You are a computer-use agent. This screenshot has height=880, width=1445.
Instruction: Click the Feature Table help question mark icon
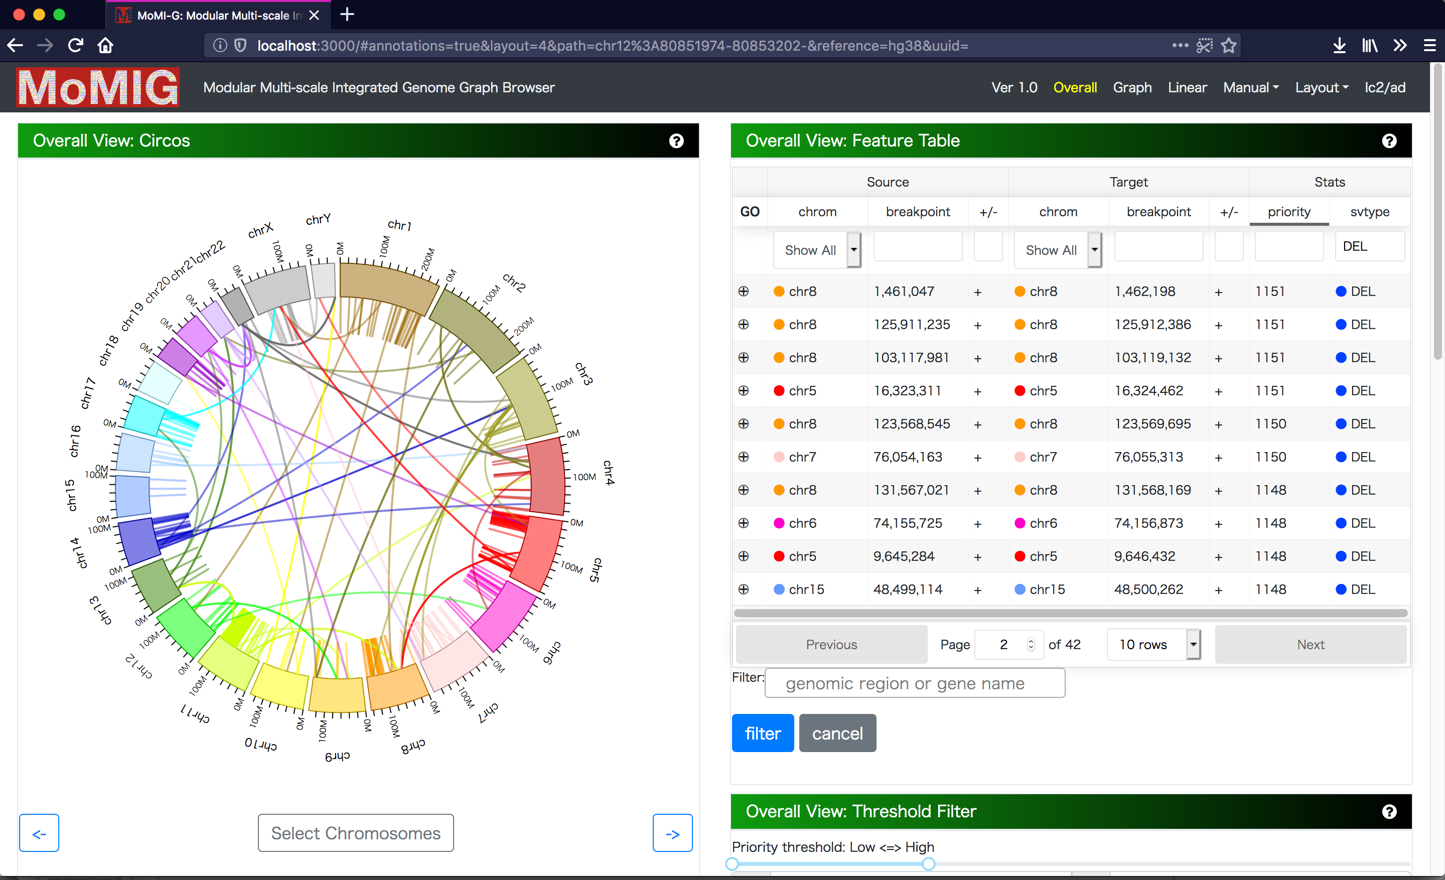[1389, 140]
